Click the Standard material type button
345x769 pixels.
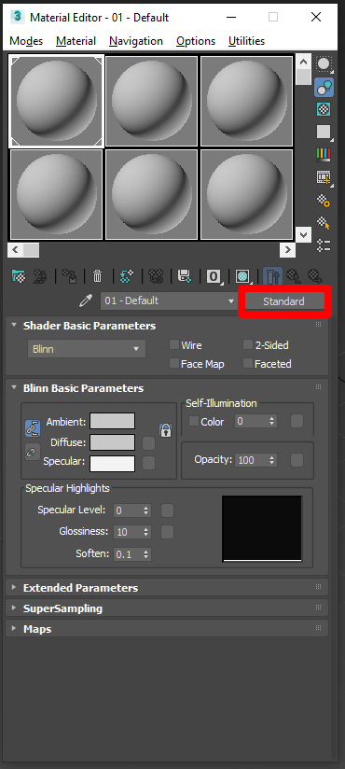click(283, 301)
